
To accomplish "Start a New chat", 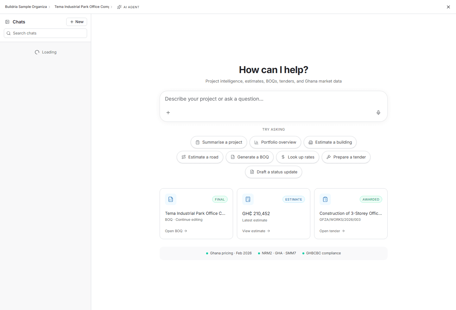I will click(77, 22).
